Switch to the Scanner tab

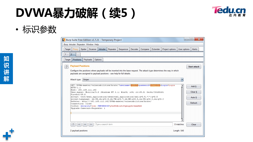93,49
